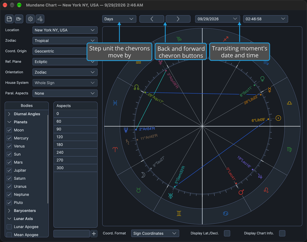Open the Days step unit dropdown
The image size is (307, 242).
119,19
